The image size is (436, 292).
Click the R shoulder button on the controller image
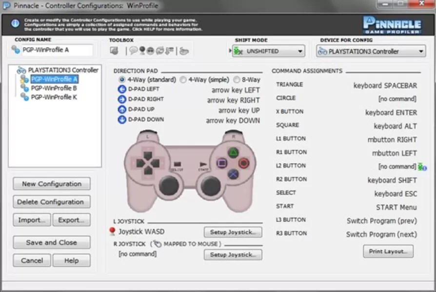click(233, 135)
